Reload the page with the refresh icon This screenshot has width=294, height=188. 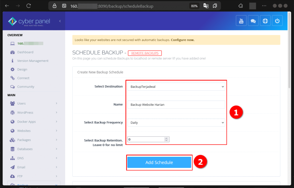[x=28, y=6]
